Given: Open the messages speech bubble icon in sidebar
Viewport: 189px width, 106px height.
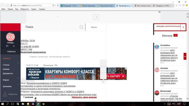Looking at the screenshot, I should [x=7, y=46].
